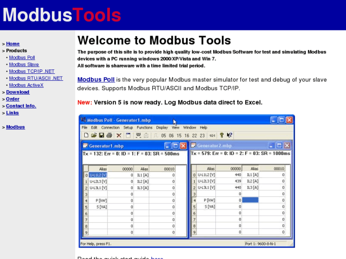
Task: Open Modbus ActiveX sidebar link
Action: [26, 85]
